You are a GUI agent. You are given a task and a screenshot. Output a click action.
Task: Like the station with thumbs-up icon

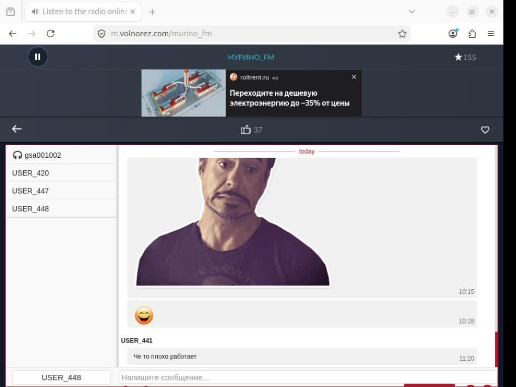(245, 130)
